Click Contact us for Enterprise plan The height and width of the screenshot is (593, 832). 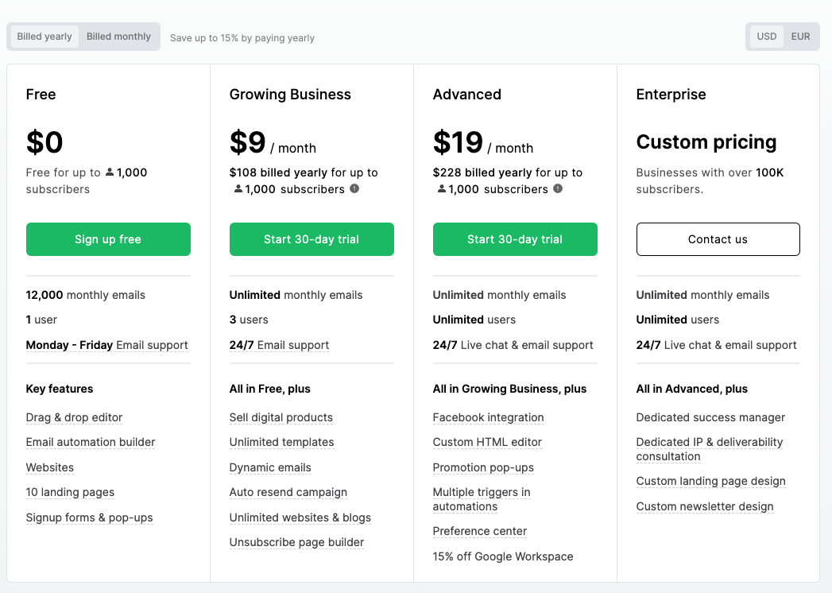pos(718,239)
